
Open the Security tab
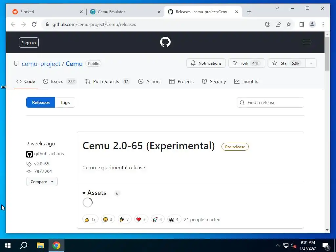214,81
